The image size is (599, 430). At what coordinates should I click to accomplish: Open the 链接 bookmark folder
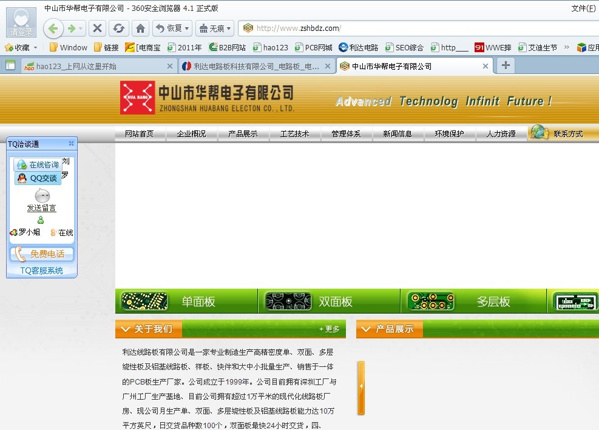pos(106,48)
